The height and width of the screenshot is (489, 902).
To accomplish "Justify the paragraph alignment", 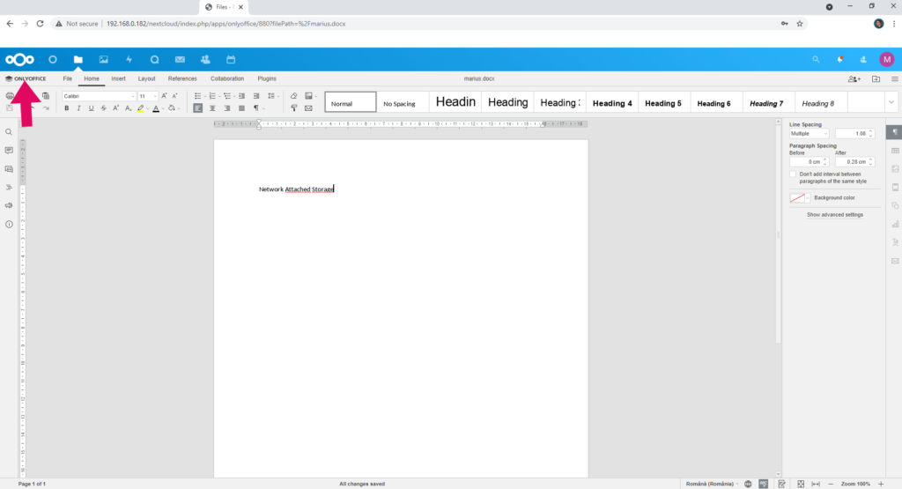I will coord(241,108).
